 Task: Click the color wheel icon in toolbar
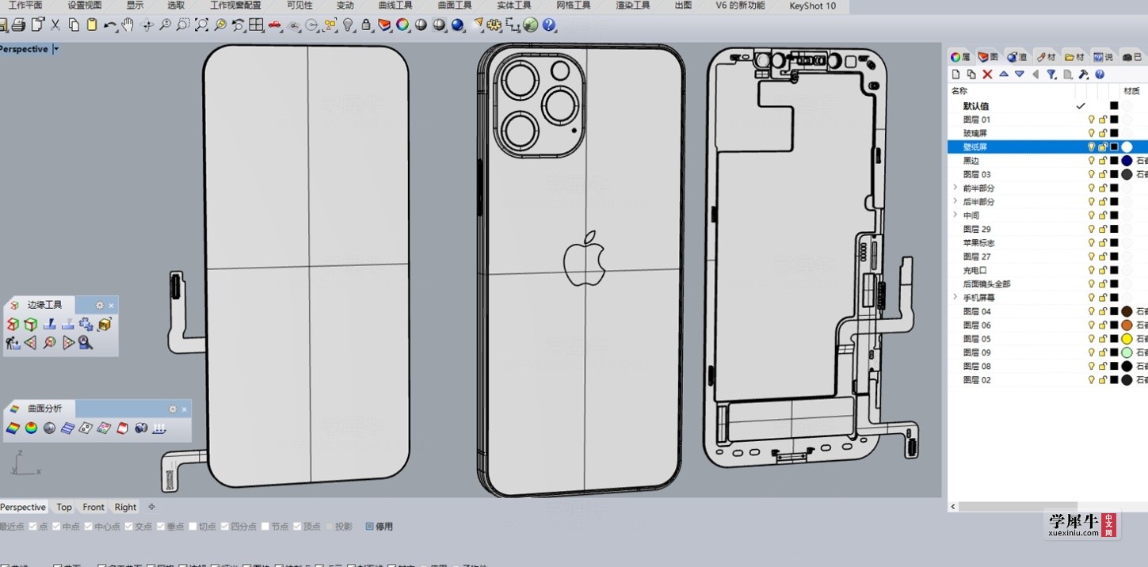[402, 25]
